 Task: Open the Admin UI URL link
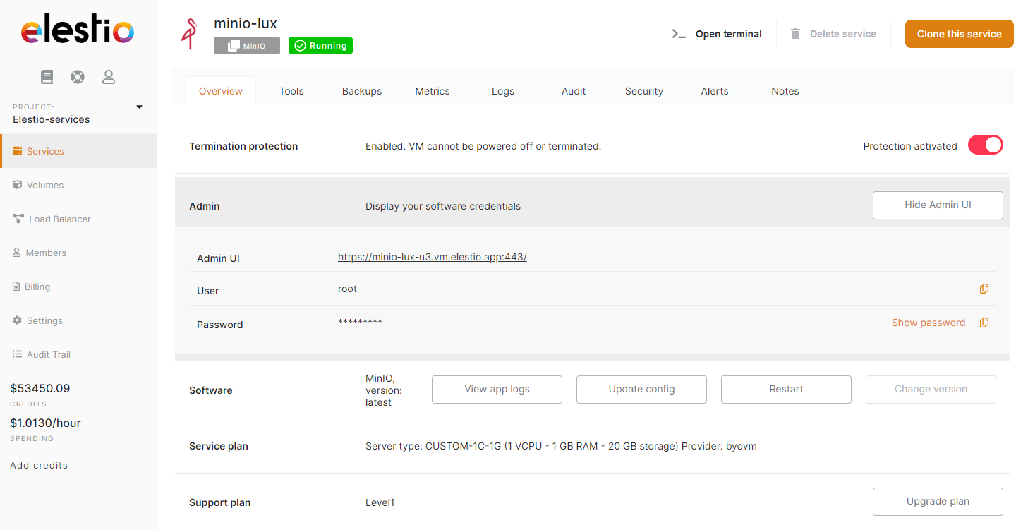[x=433, y=257]
